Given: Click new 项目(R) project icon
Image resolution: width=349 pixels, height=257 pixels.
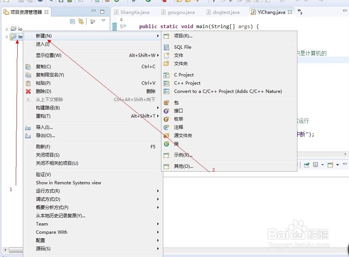Looking at the screenshot, I should 167,36.
